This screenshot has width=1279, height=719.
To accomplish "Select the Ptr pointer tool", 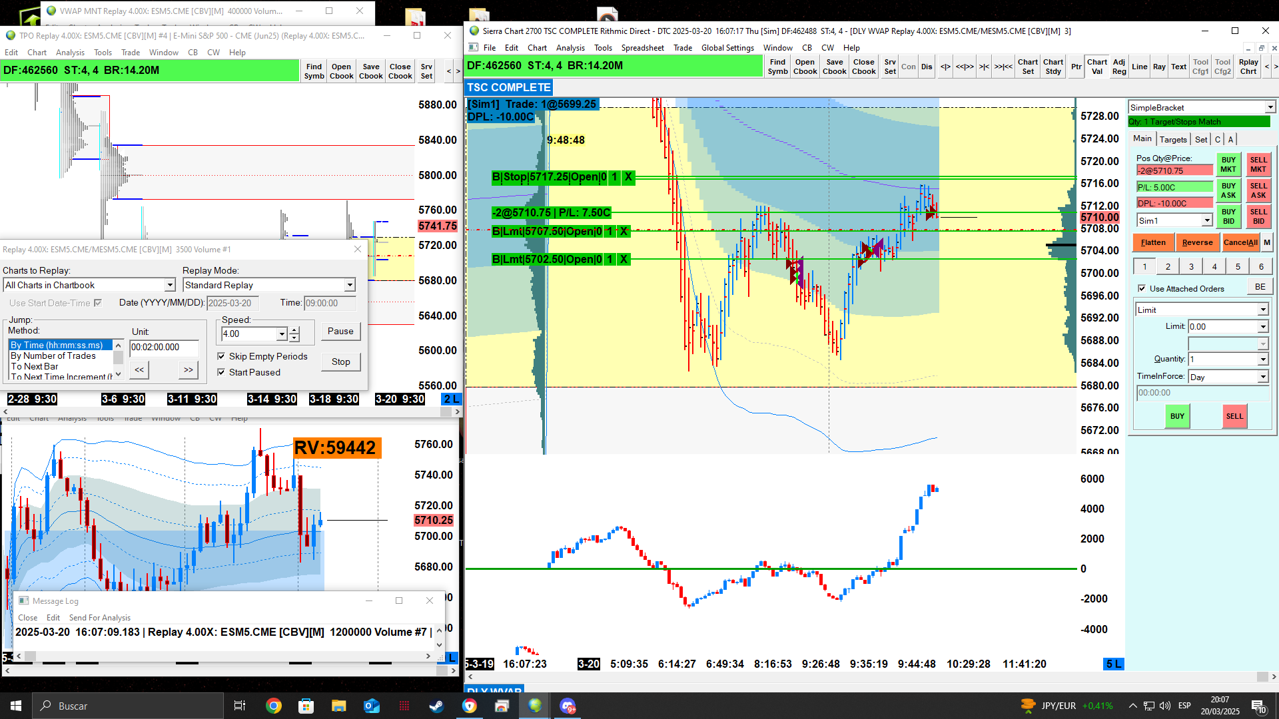I will (1076, 67).
